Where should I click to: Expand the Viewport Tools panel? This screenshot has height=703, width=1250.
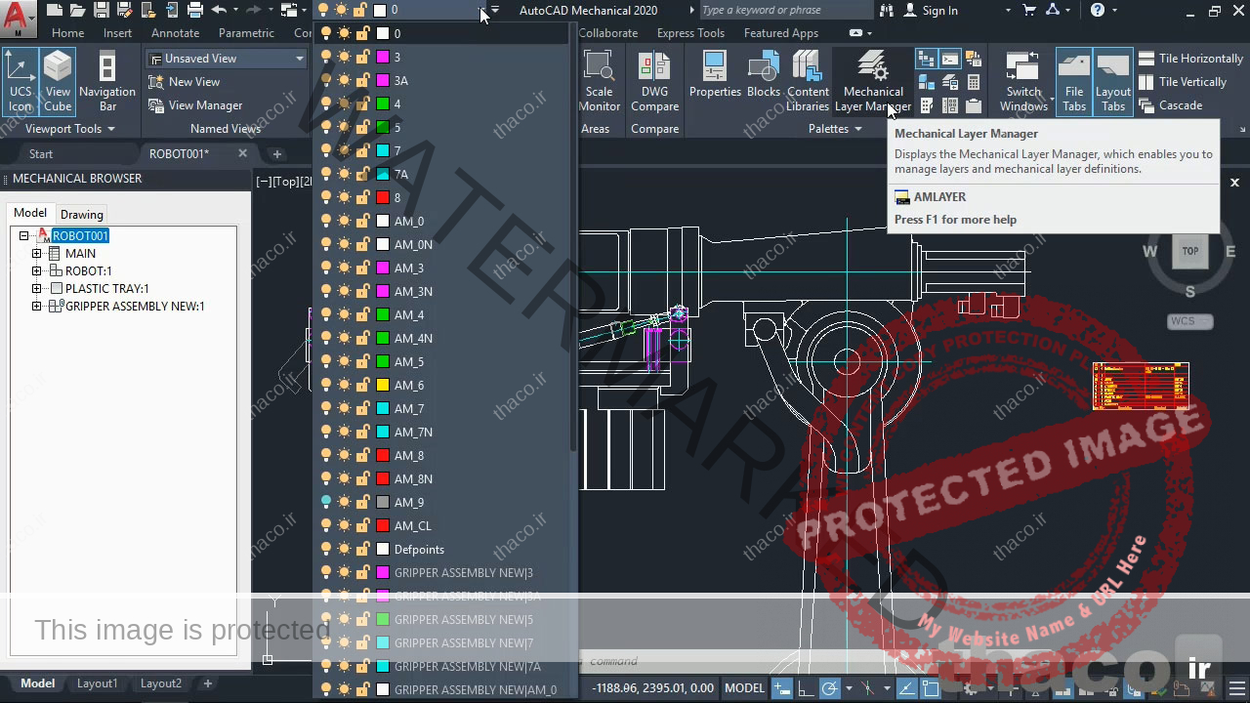[69, 129]
